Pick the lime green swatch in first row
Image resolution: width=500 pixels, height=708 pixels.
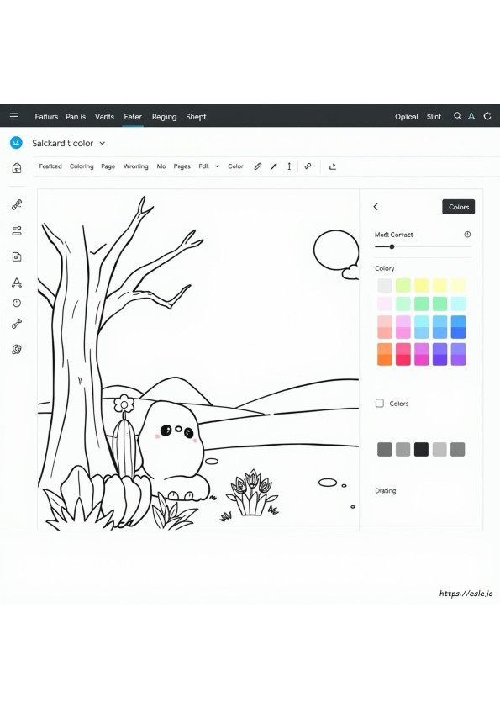click(403, 285)
